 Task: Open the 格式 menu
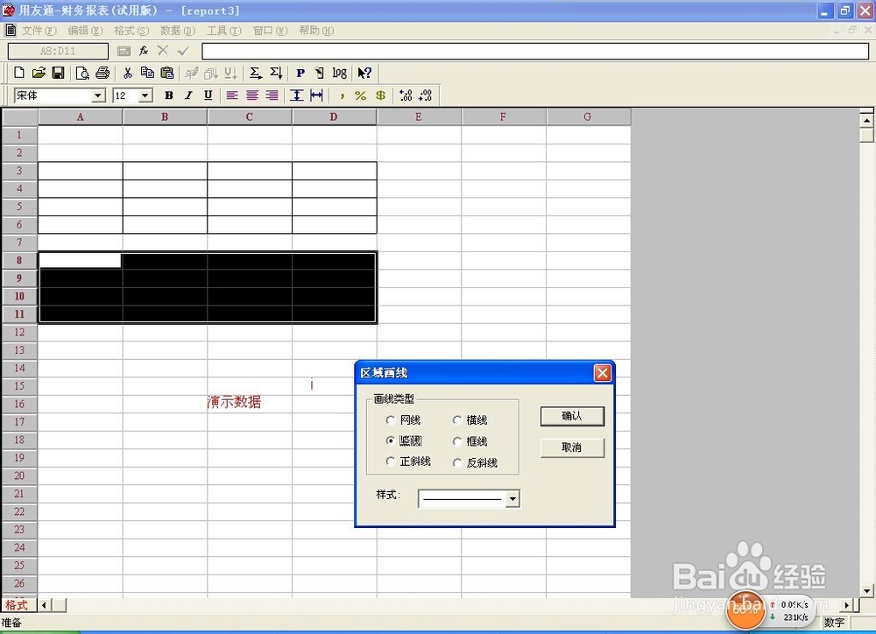coord(131,30)
